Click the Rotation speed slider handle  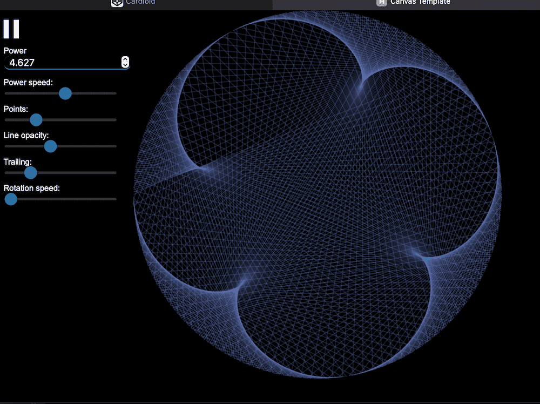click(x=11, y=199)
